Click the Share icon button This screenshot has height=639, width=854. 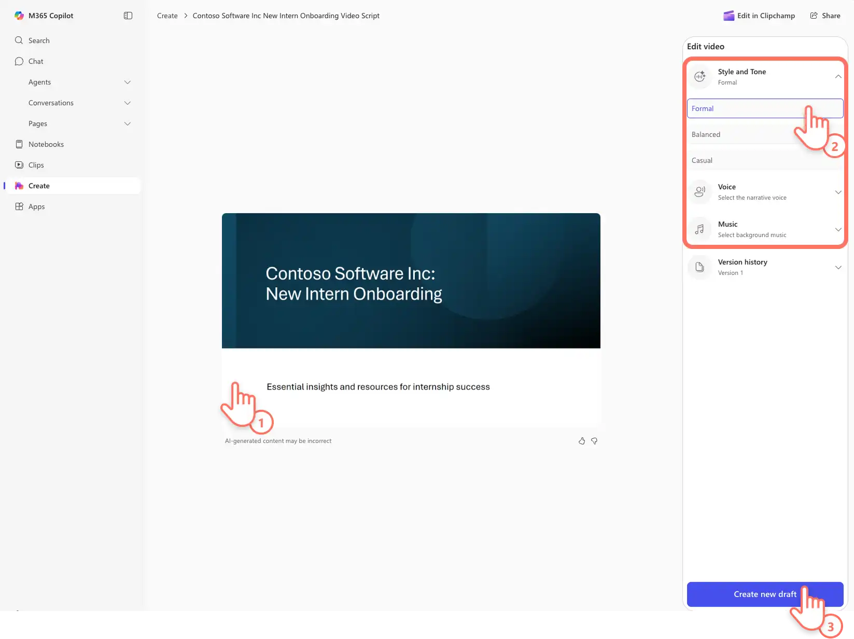click(x=825, y=16)
